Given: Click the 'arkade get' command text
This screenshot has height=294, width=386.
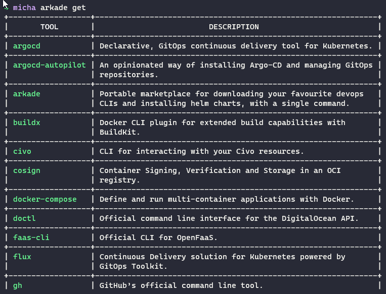Looking at the screenshot, I should 63,8.
